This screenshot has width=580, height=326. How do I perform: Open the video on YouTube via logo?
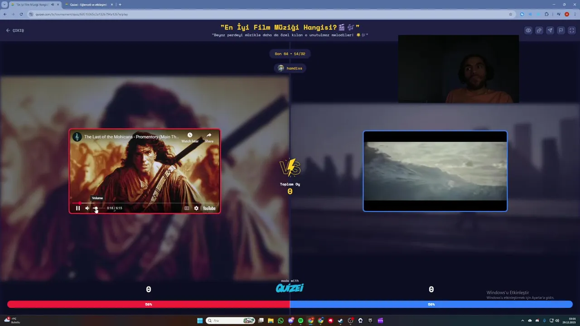point(209,208)
